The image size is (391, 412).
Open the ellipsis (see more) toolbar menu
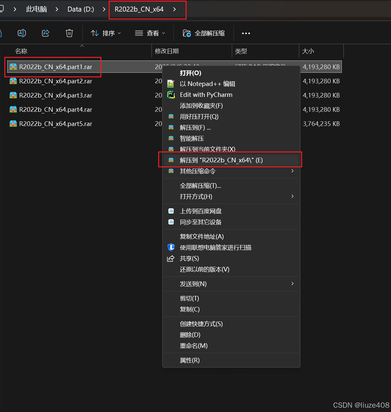[x=246, y=33]
